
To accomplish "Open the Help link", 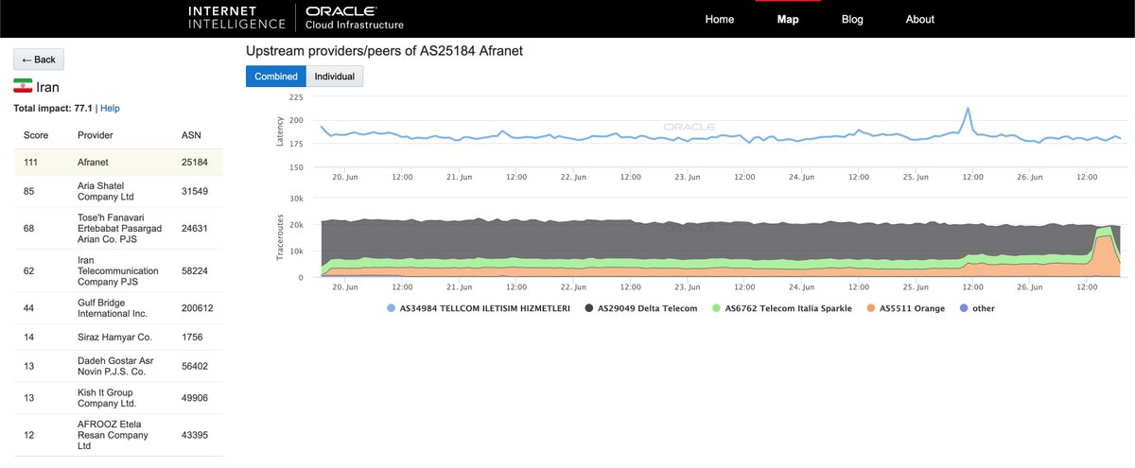I will tap(110, 109).
